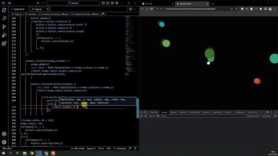Toggle console live expression eye
This screenshot has width=278, height=156.
pyautogui.click(x=158, y=116)
